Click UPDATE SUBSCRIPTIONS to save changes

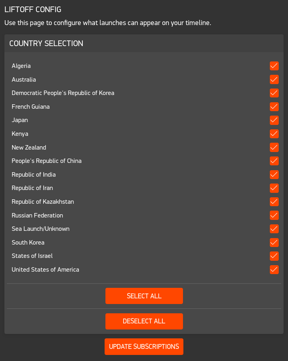click(144, 346)
